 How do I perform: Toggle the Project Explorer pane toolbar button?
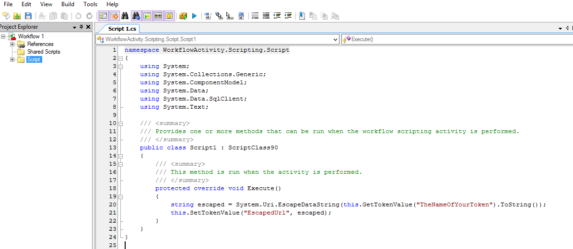click(103, 16)
